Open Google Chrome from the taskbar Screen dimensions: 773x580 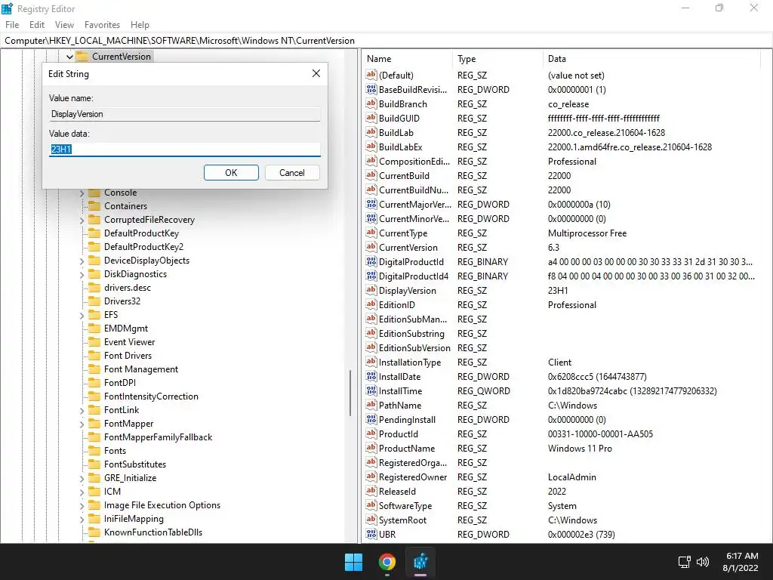coord(387,562)
